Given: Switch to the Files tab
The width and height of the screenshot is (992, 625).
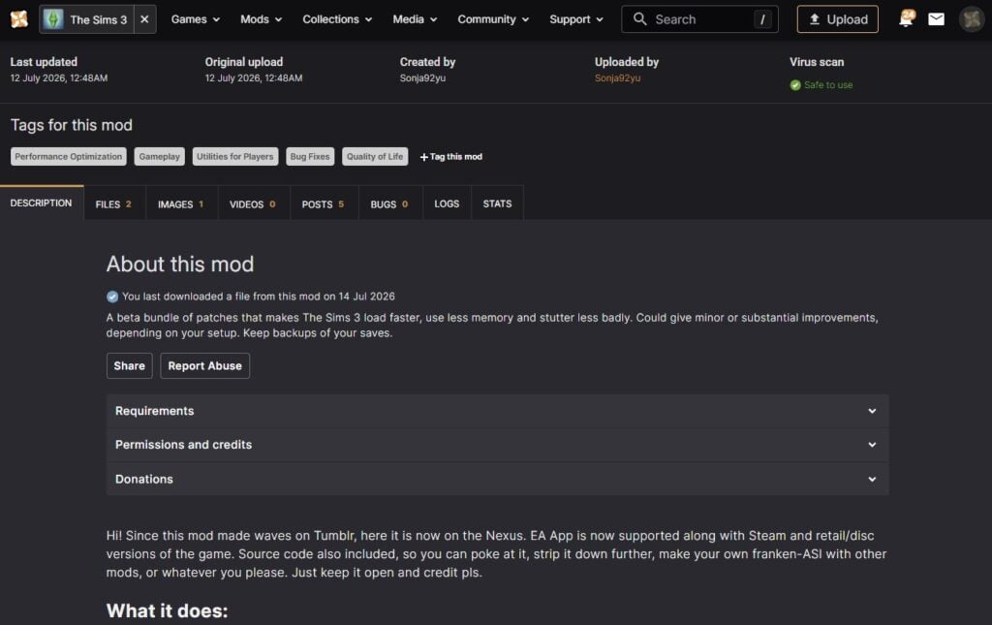Looking at the screenshot, I should pyautogui.click(x=114, y=203).
